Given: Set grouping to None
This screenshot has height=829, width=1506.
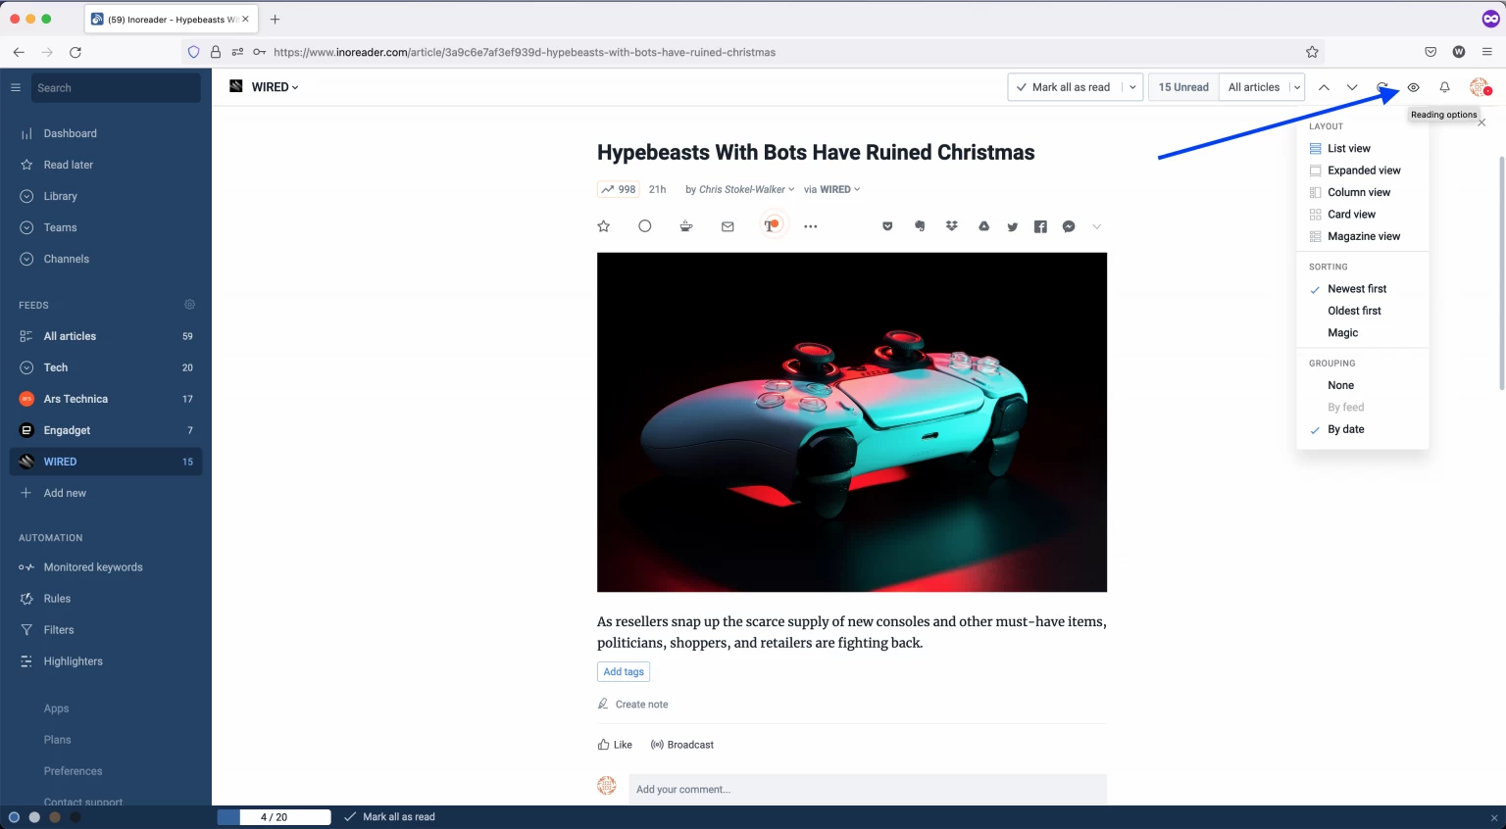Looking at the screenshot, I should pos(1340,385).
